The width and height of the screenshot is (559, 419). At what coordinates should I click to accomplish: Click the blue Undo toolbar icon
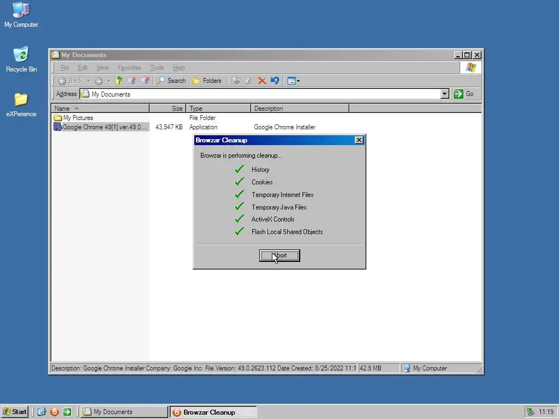(x=275, y=81)
